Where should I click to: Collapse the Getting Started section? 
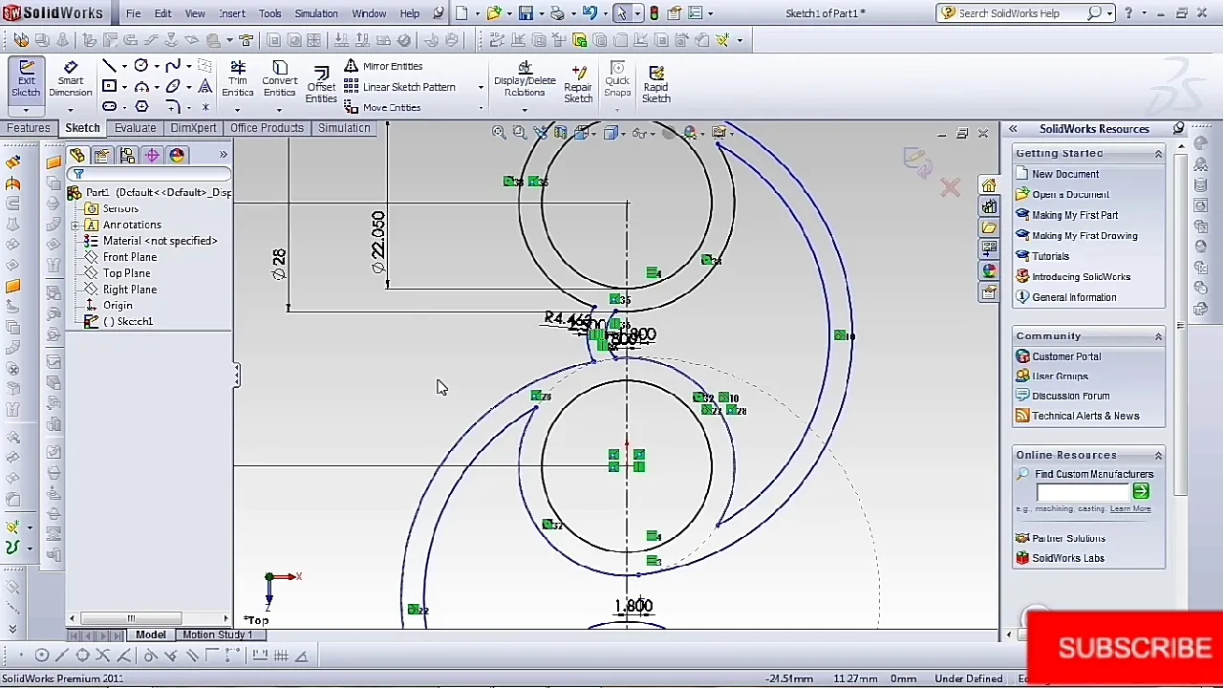pyautogui.click(x=1158, y=154)
